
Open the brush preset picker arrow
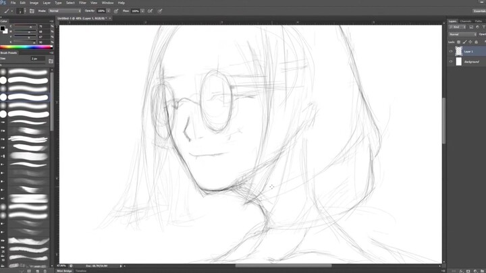tap(25, 11)
